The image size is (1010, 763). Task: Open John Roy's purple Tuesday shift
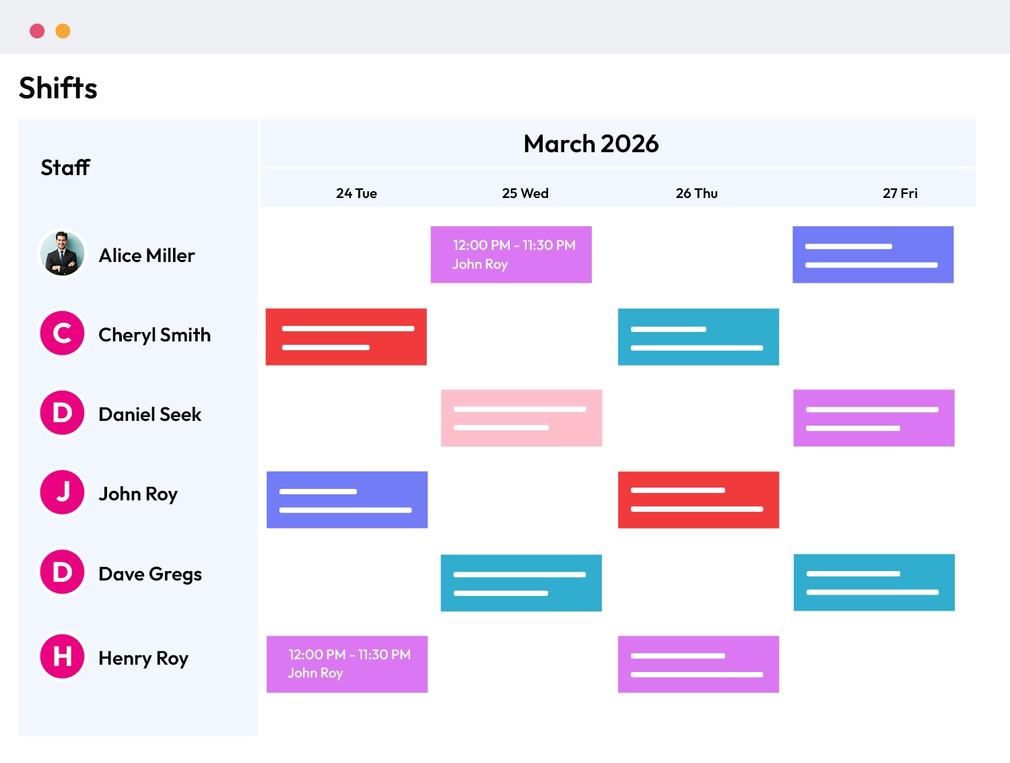(347, 500)
